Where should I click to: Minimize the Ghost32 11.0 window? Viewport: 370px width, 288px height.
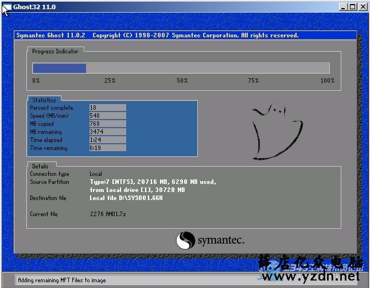click(343, 7)
